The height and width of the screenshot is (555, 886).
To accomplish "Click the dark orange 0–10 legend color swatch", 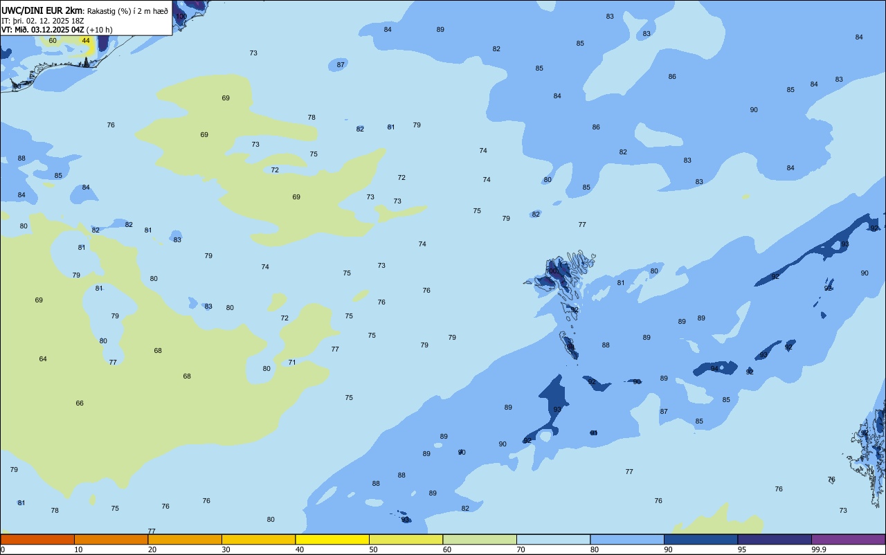I will click(x=37, y=539).
